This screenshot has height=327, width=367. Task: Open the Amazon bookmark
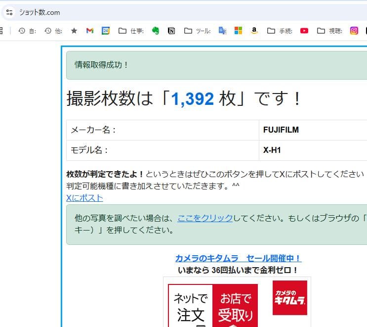tap(254, 31)
